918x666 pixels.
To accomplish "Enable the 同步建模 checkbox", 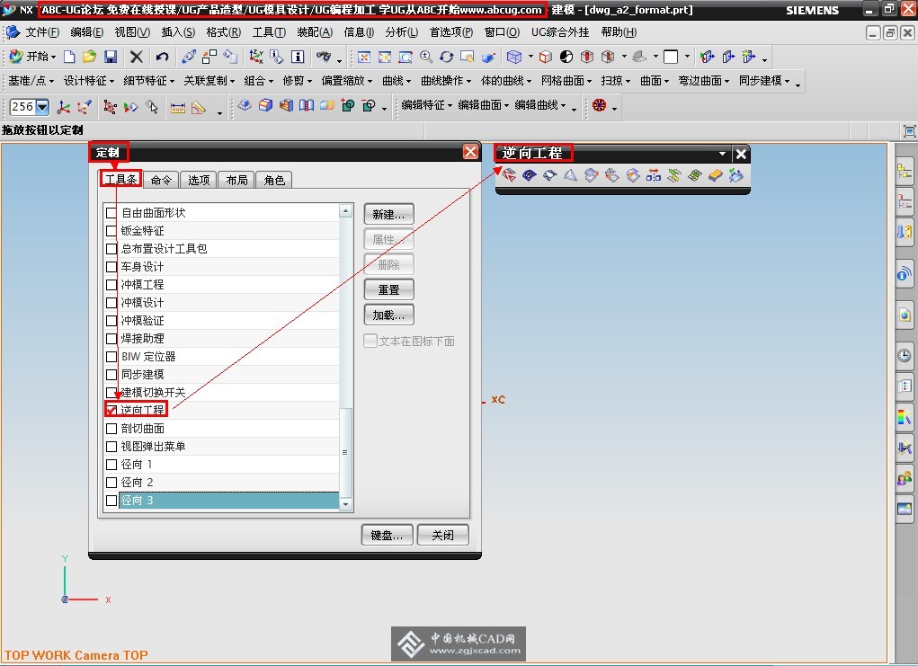I will click(111, 375).
